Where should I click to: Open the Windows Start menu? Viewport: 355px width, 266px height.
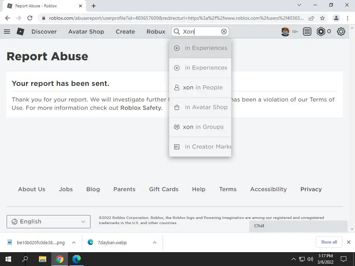[x=8, y=259]
